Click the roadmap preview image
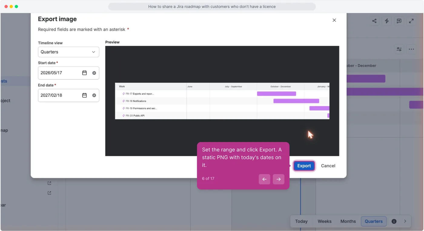The width and height of the screenshot is (424, 231). pyautogui.click(x=222, y=101)
